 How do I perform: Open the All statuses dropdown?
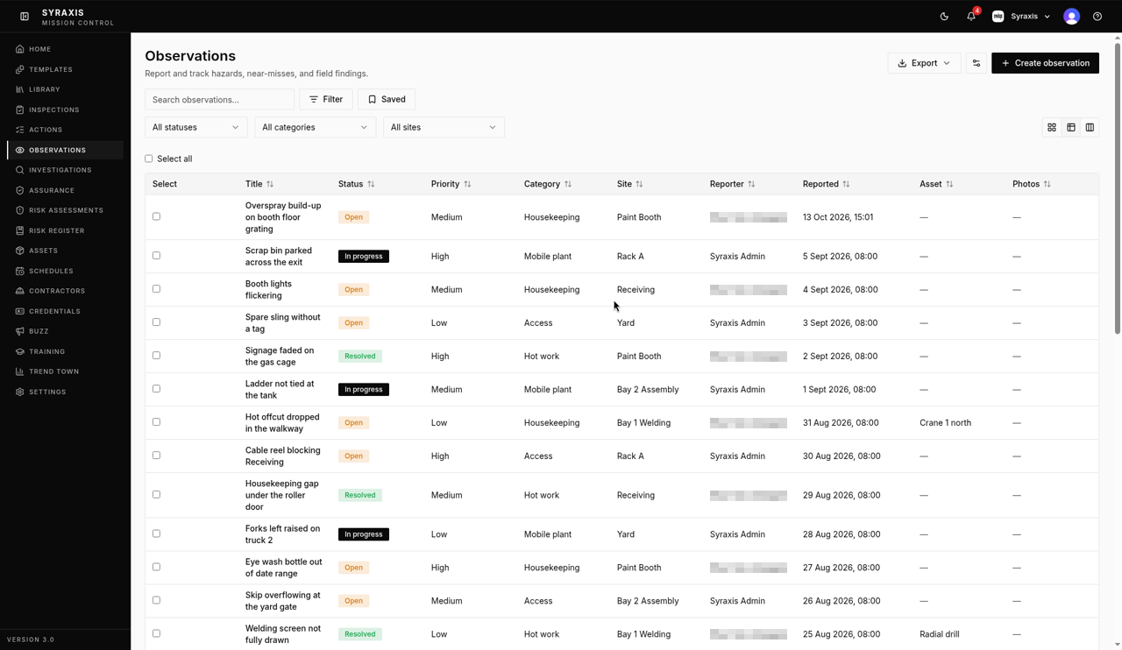[x=196, y=127]
